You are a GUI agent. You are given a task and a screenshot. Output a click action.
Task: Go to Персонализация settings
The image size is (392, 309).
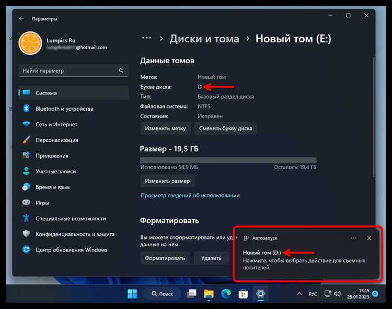coord(74,140)
